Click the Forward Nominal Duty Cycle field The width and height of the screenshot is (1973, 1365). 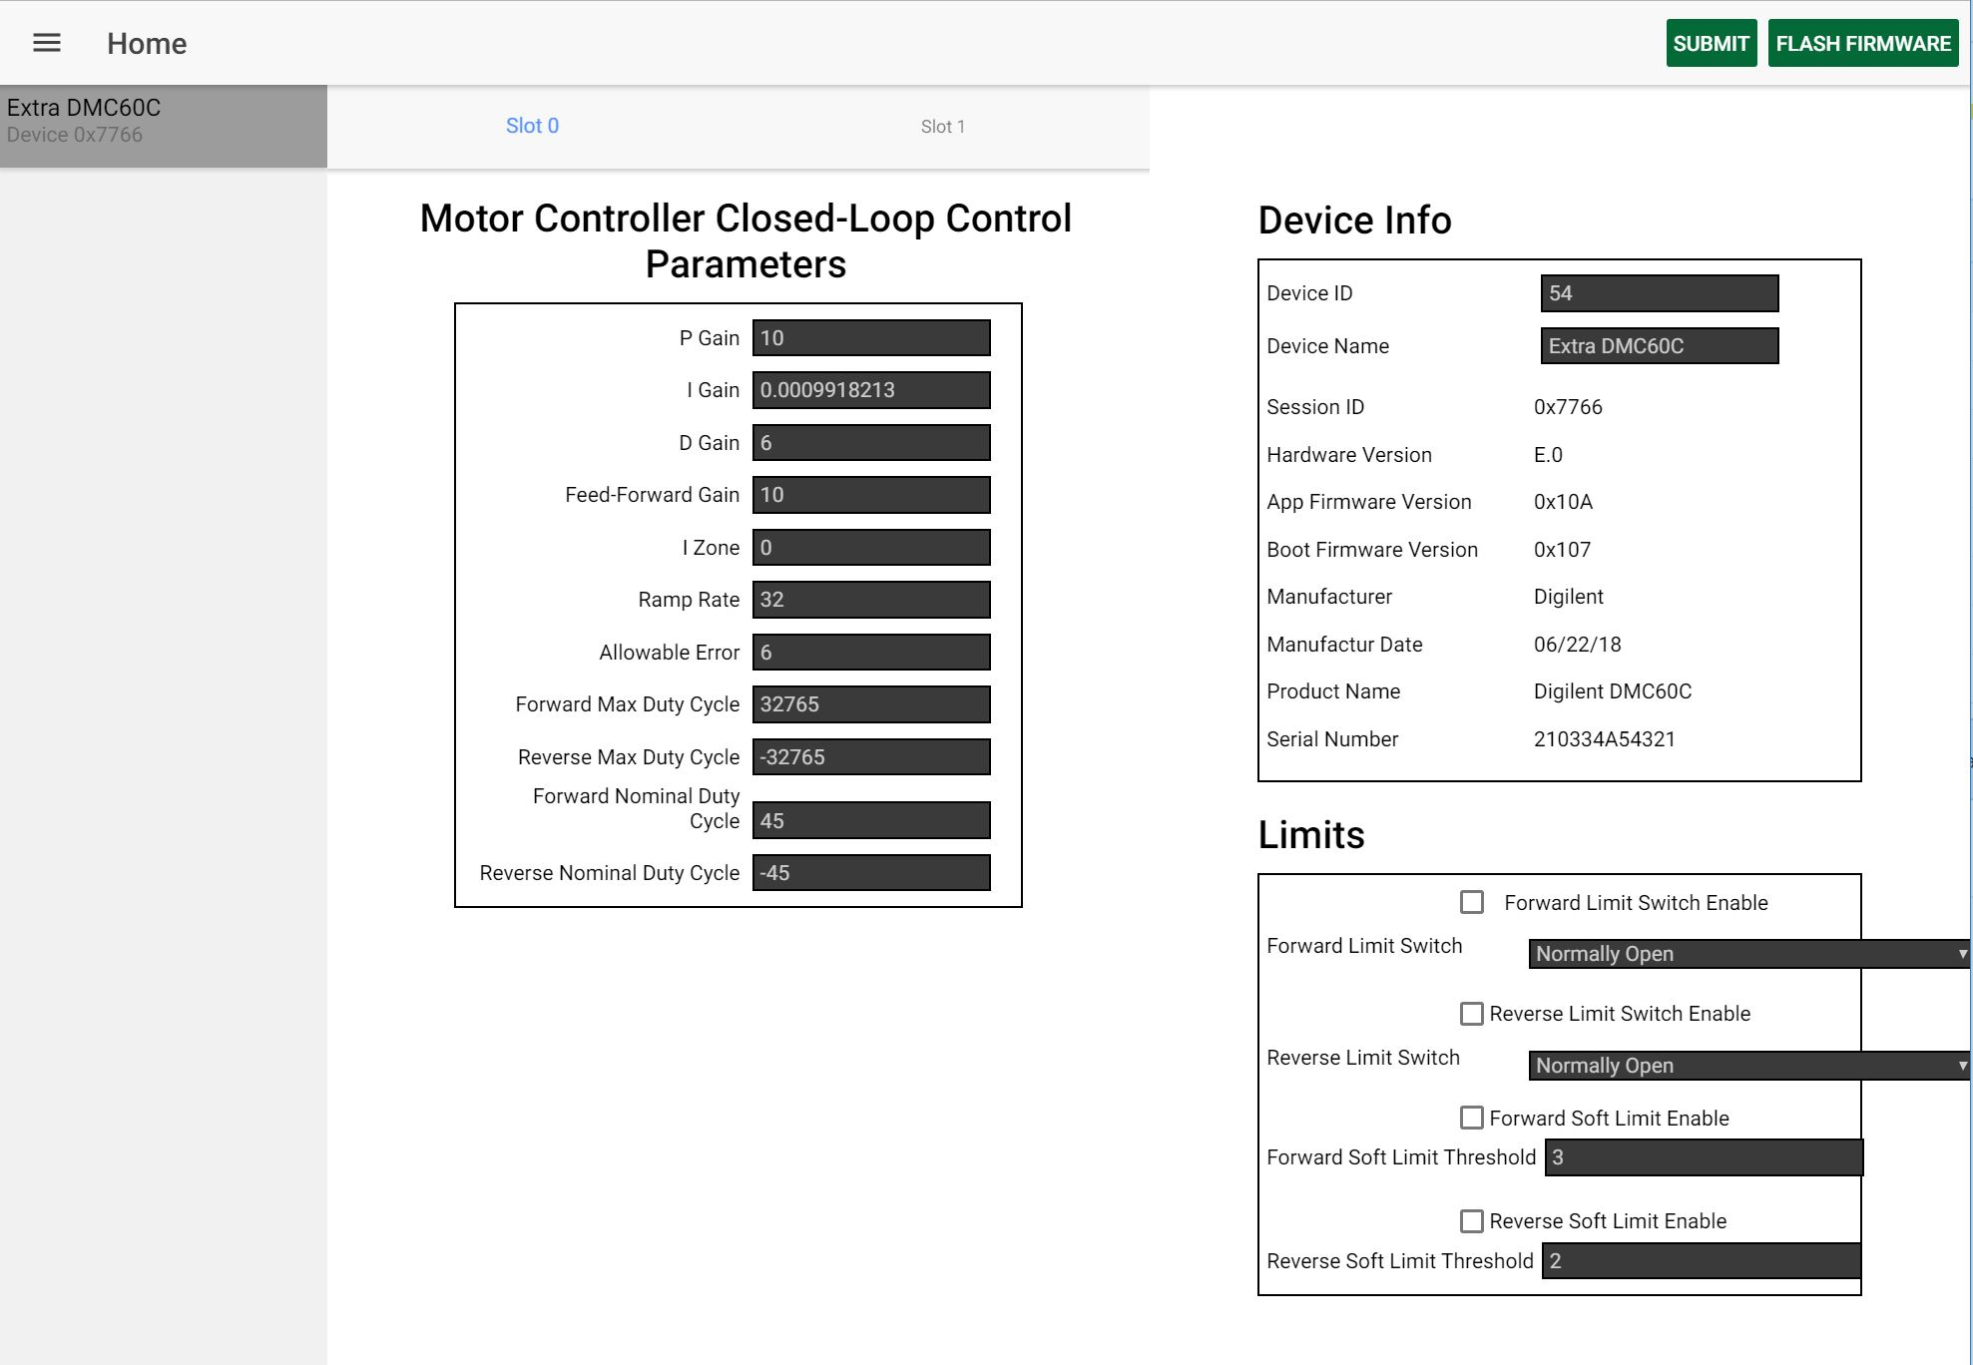(x=871, y=821)
